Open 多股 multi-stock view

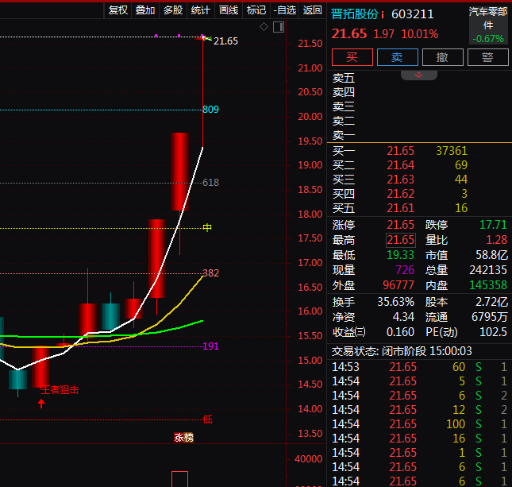[173, 10]
